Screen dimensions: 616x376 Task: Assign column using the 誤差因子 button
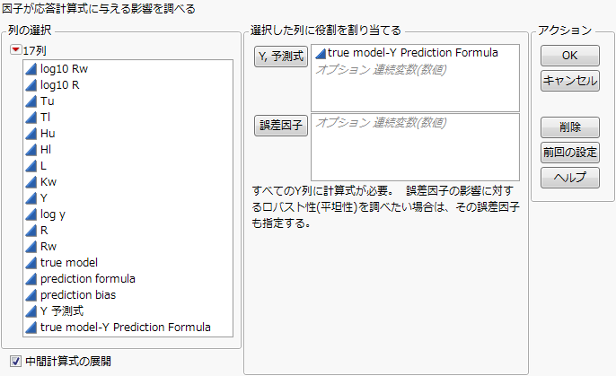pyautogui.click(x=281, y=126)
